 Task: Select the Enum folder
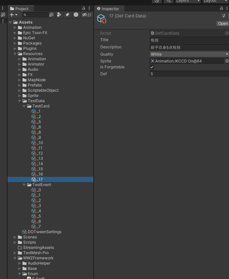click(30, 274)
